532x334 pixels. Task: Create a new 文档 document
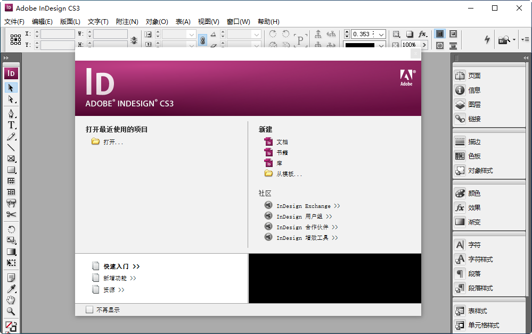(276, 142)
